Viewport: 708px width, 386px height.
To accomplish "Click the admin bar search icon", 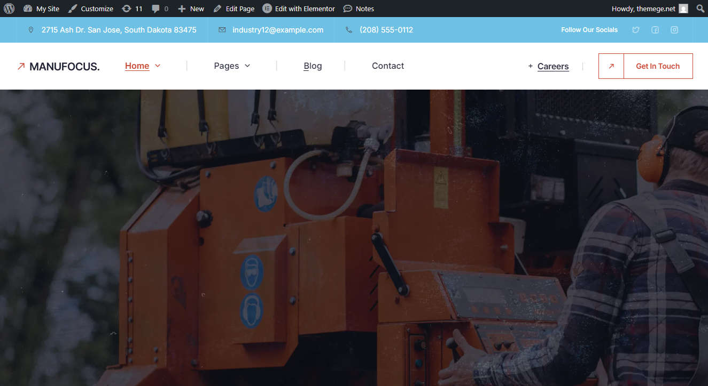I will click(700, 9).
